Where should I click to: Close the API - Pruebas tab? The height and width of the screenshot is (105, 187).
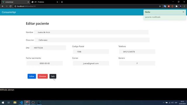pyautogui.click(x=57, y=2)
